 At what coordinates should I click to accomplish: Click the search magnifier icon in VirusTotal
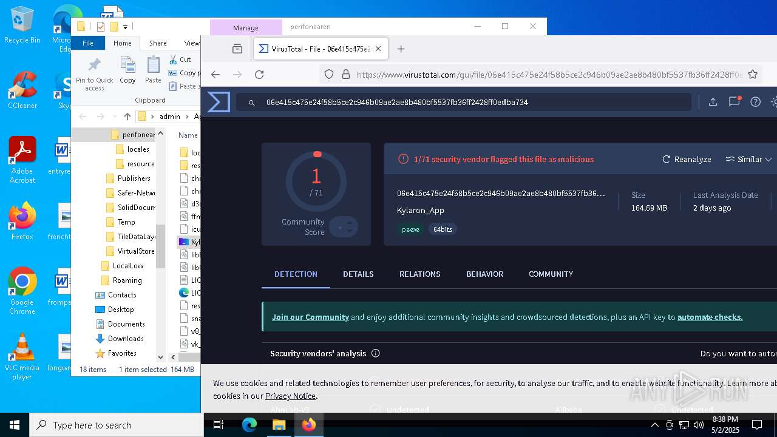[251, 103]
